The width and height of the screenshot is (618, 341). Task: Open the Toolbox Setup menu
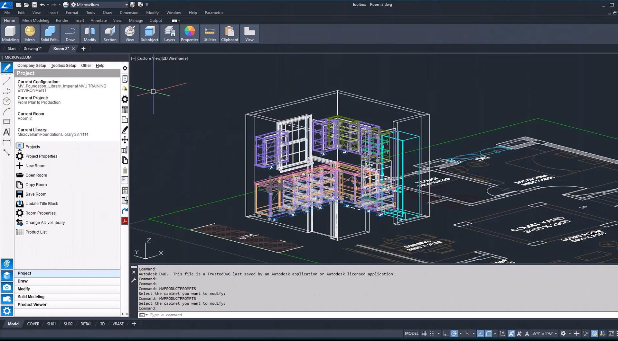[63, 65]
